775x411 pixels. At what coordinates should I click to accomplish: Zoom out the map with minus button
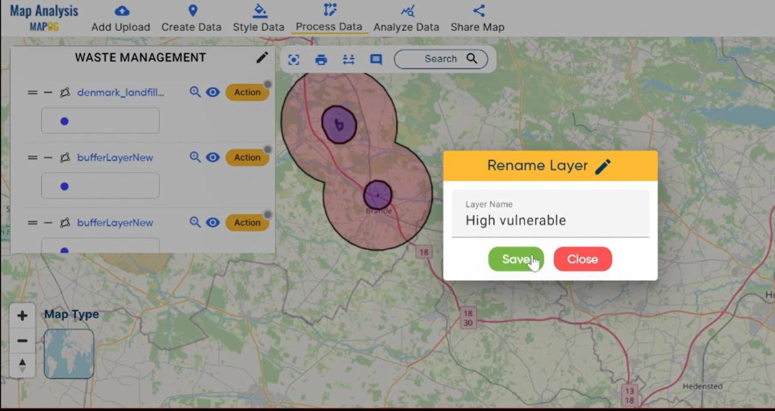tap(22, 340)
